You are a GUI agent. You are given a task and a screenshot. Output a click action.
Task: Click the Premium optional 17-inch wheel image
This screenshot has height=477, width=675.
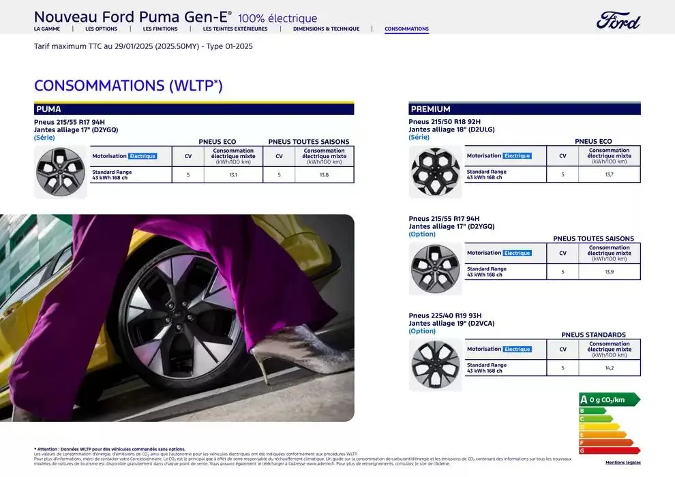pos(436,268)
